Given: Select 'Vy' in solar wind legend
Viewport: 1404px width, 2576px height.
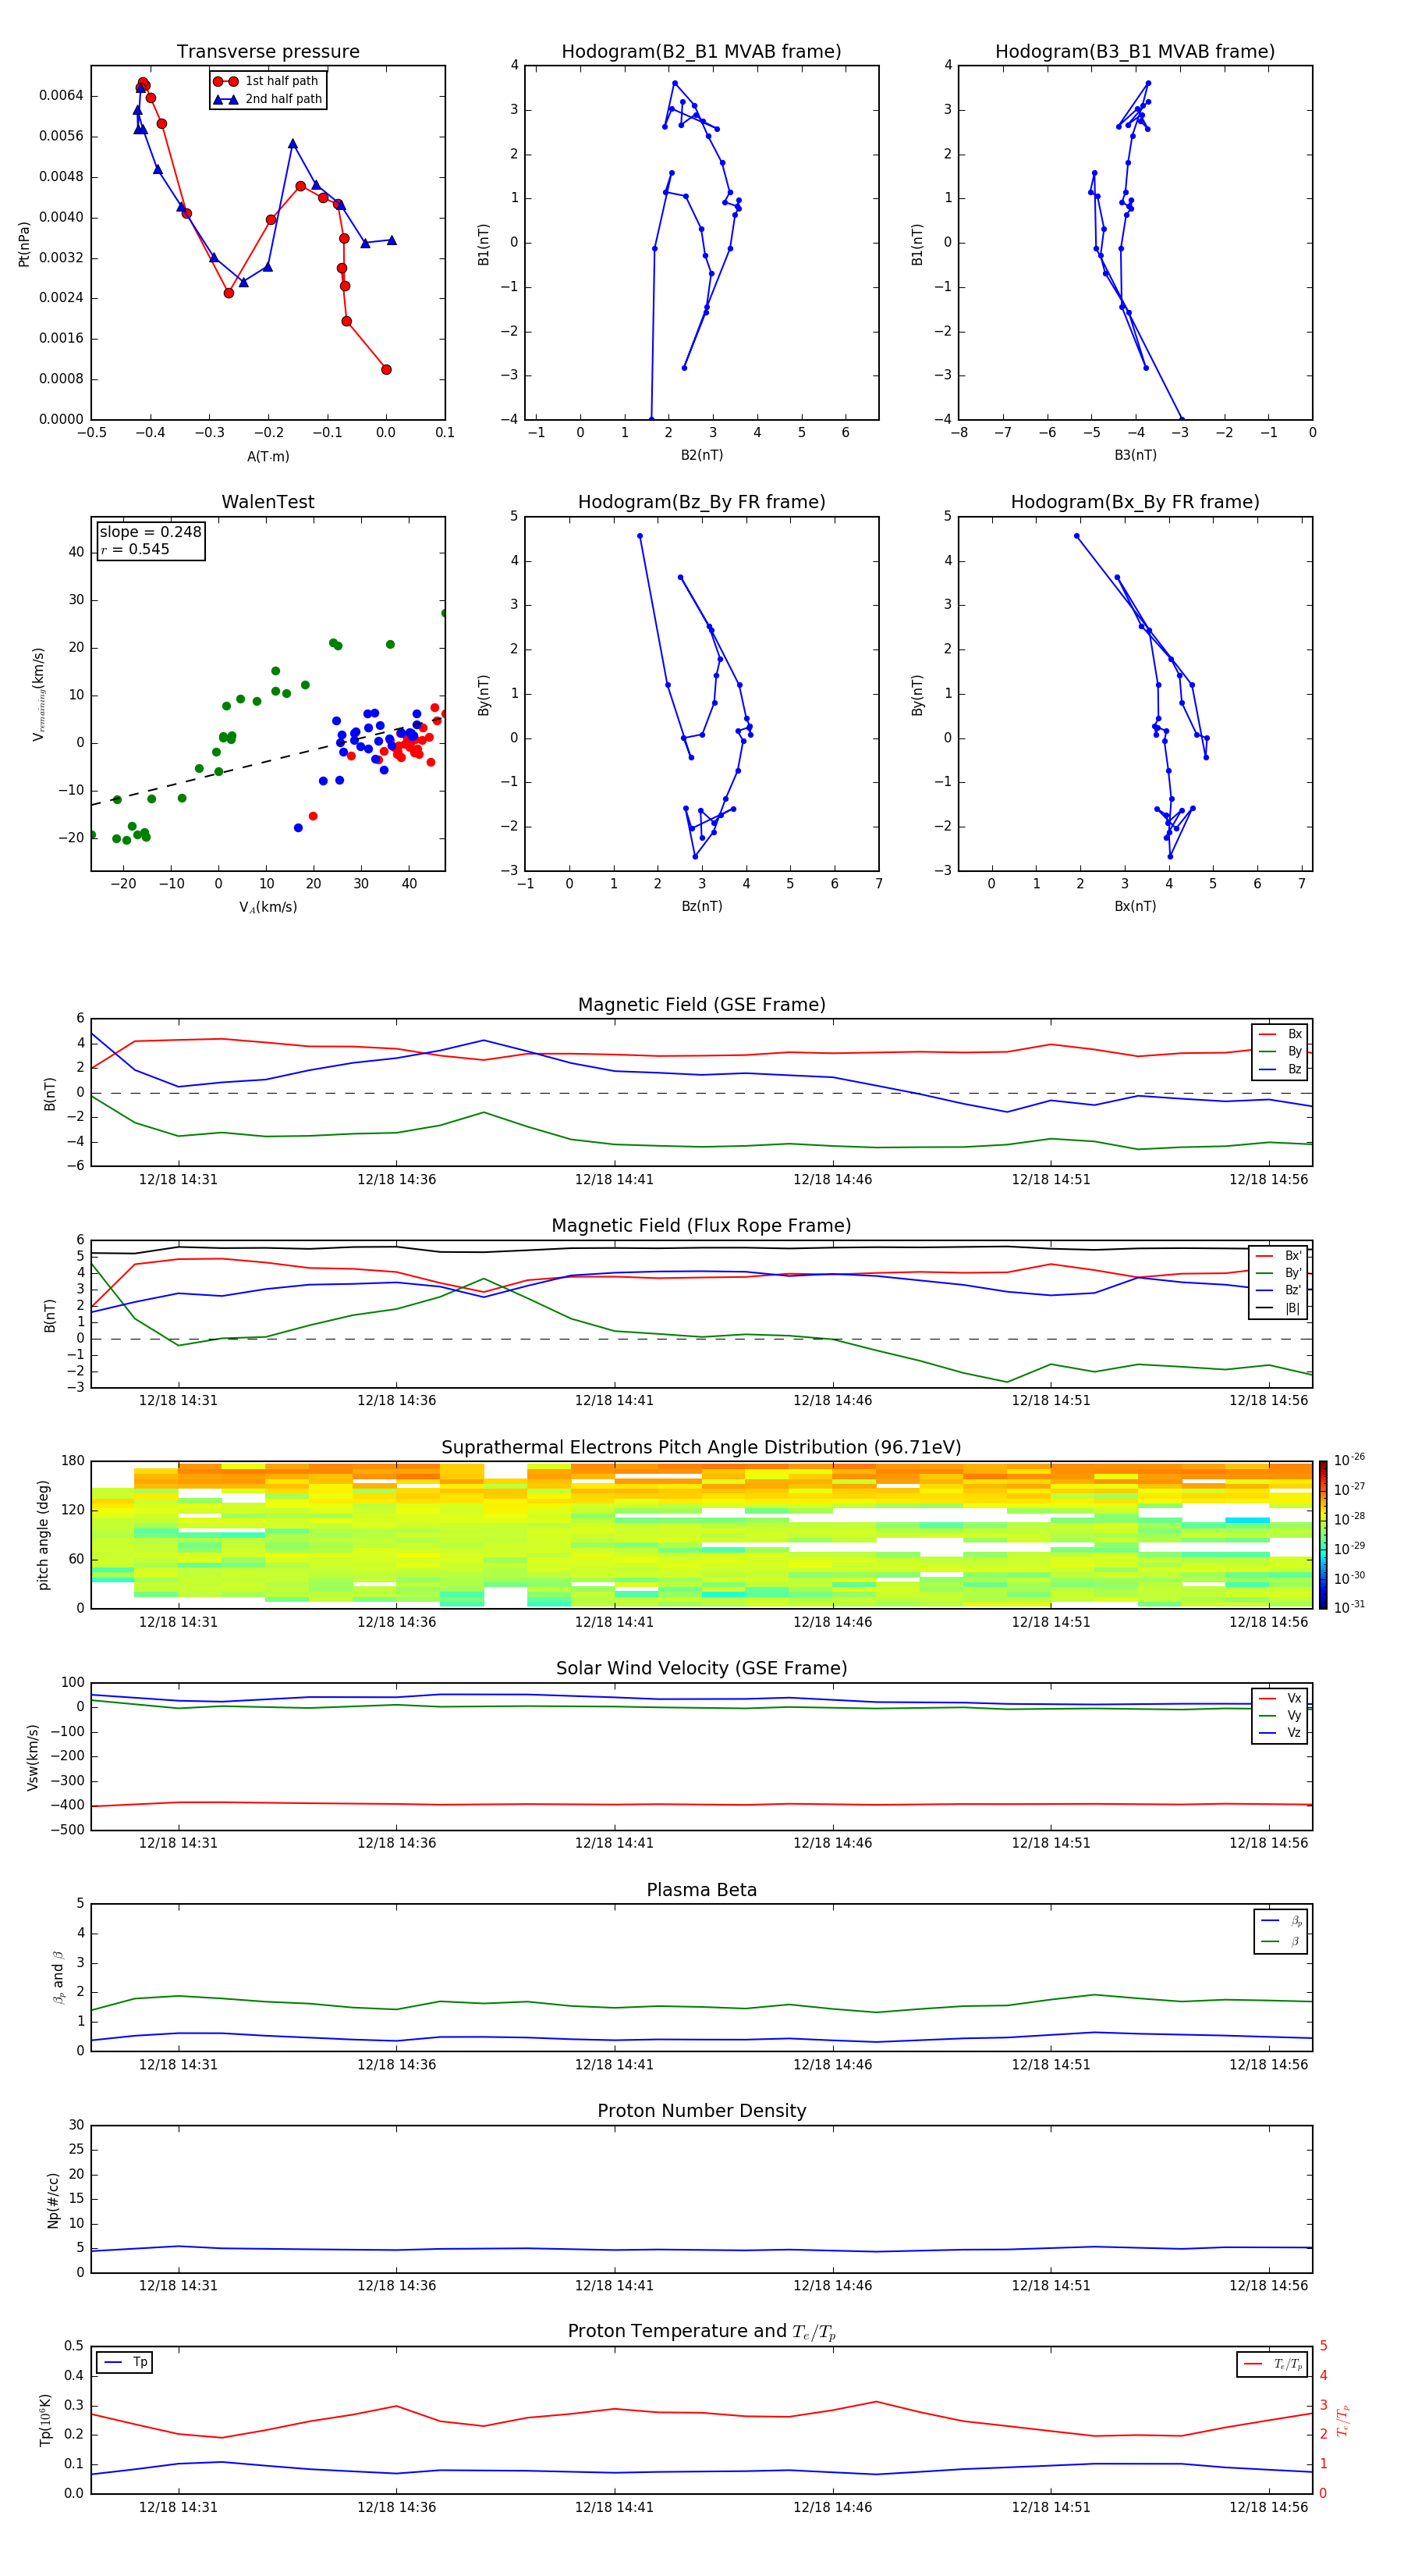Looking at the screenshot, I should (1281, 1715).
